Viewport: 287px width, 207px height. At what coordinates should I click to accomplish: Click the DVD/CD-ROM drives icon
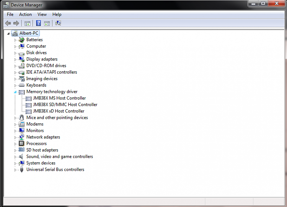21,66
